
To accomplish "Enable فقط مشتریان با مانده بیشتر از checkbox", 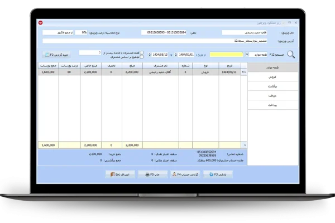I will [142, 53].
